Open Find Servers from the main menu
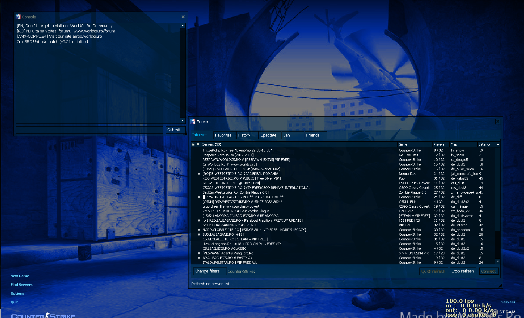This screenshot has width=524, height=318. pyautogui.click(x=22, y=285)
